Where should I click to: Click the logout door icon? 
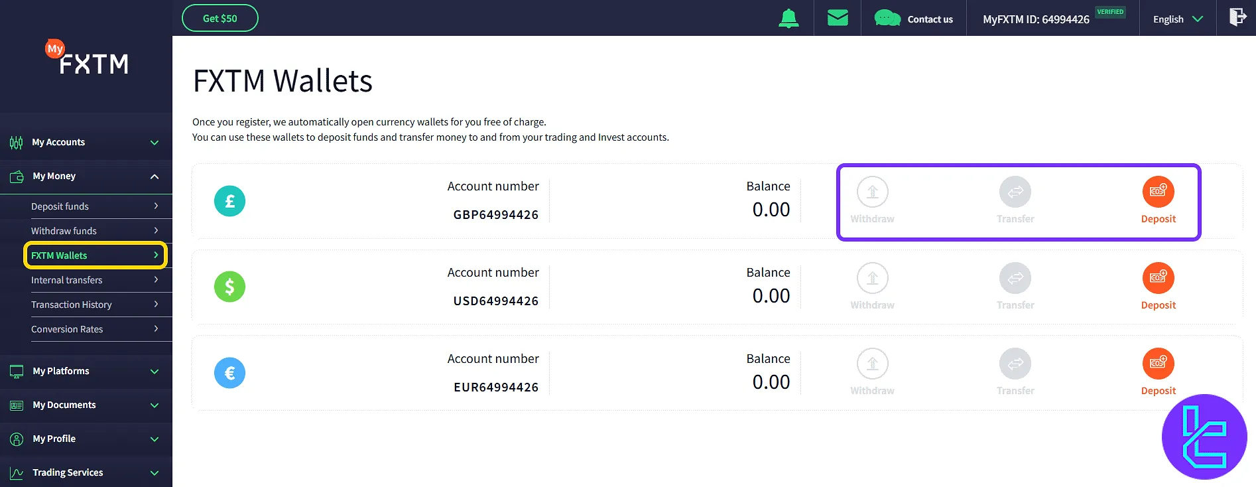(x=1237, y=17)
